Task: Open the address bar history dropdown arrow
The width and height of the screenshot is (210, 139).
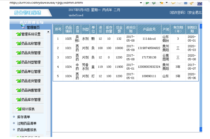Action: click(x=141, y=3)
